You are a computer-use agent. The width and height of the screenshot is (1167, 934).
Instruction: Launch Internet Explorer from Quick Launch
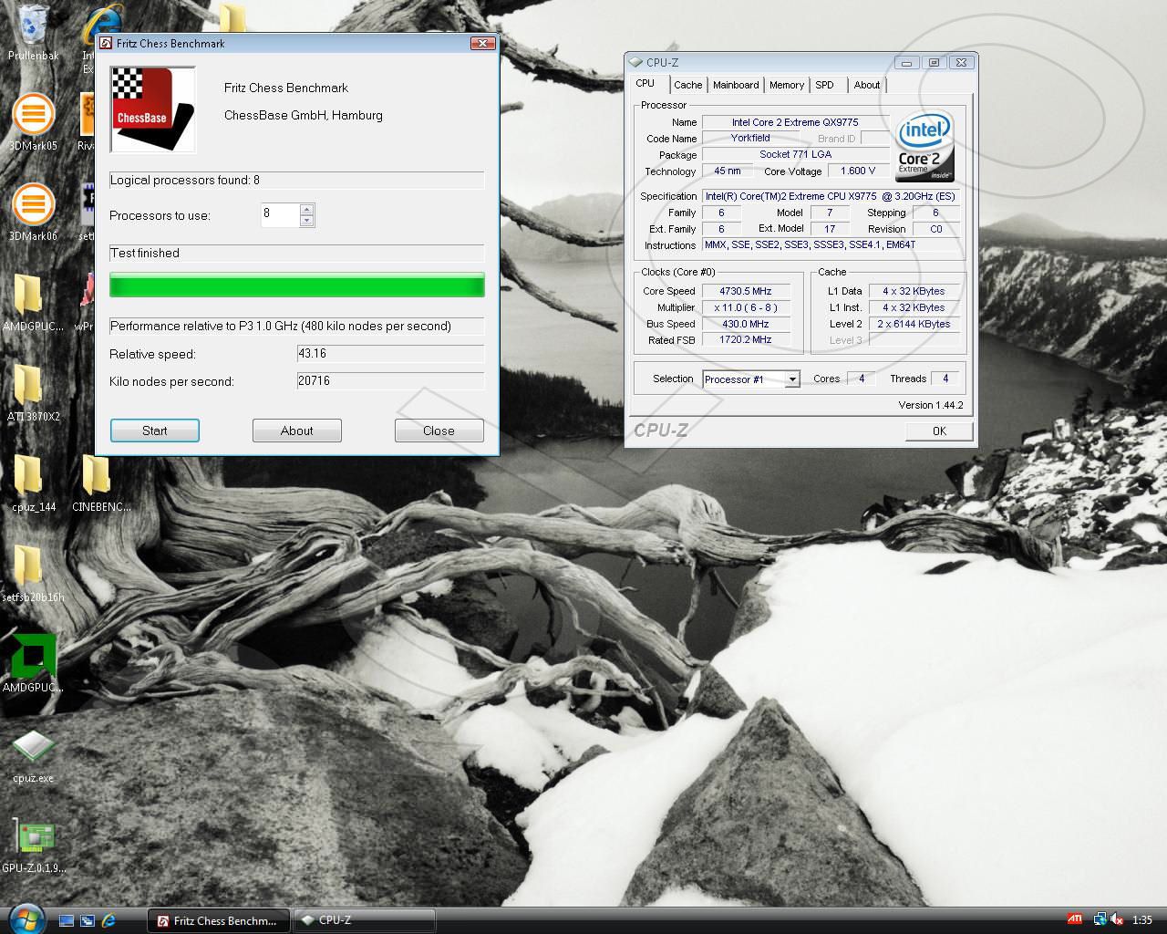click(x=108, y=920)
